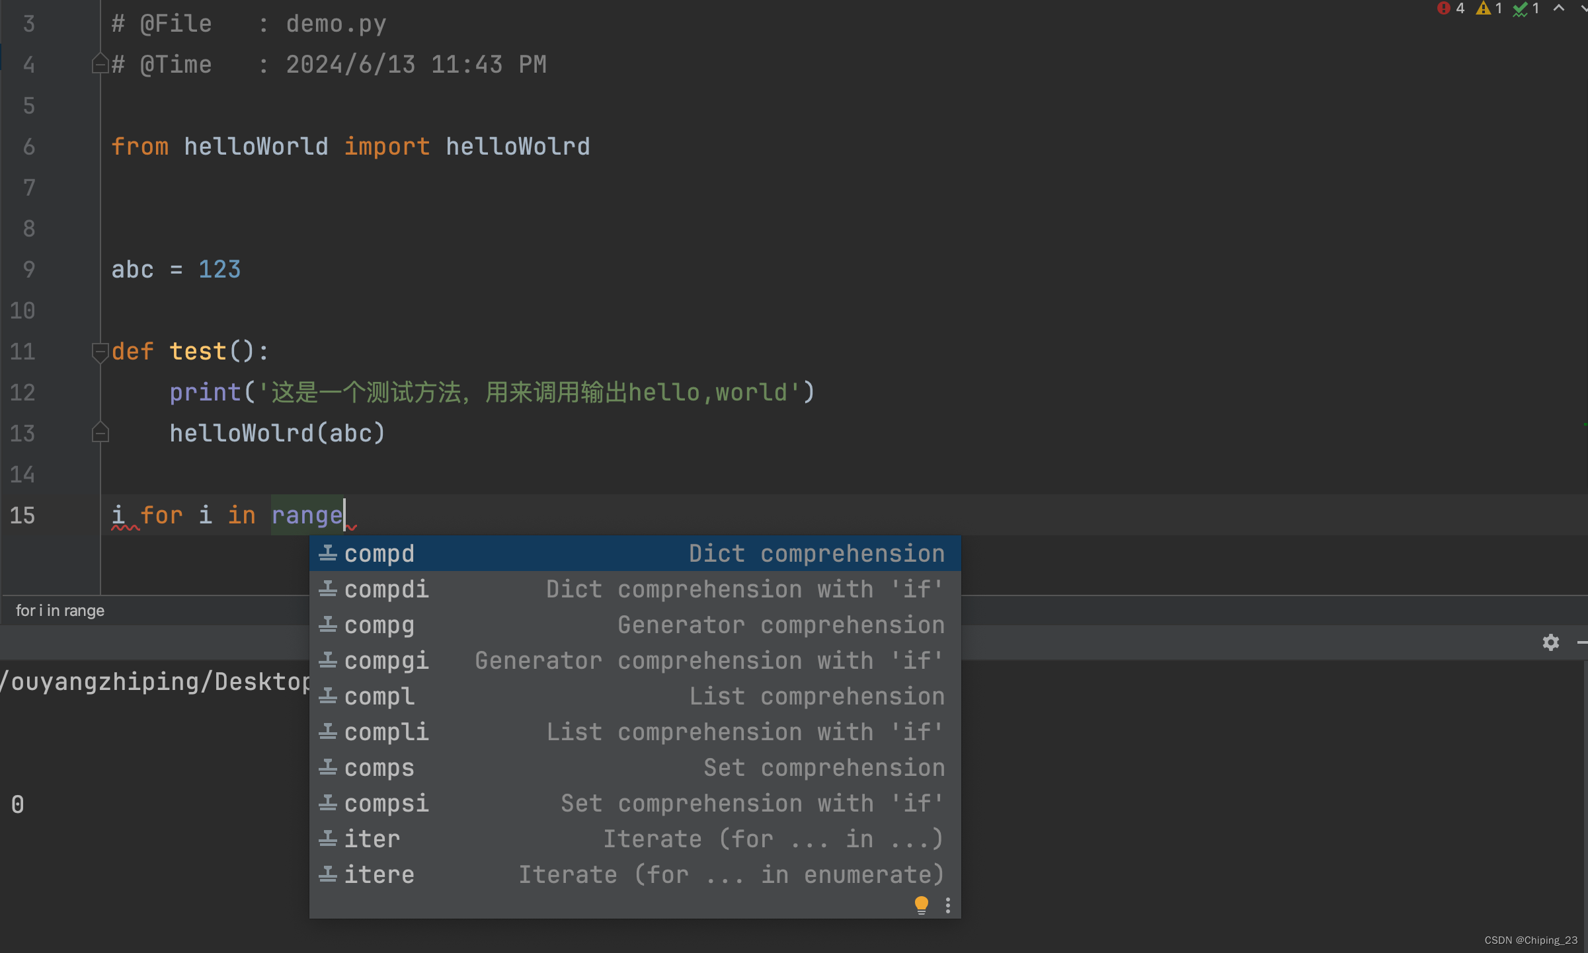This screenshot has width=1588, height=953.
Task: Choose the iter Iterate template
Action: pyautogui.click(x=635, y=839)
